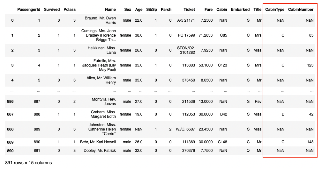322x170 pixels.
Task: Select the Ticket column header
Action: point(189,10)
